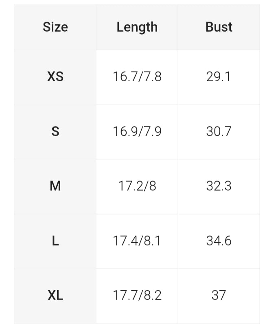
Task: Click the 8.2 after the slash in XL length
Action: pyautogui.click(x=152, y=295)
